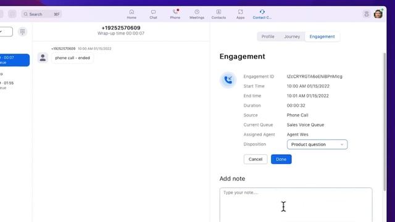
Task: Click the Wrap-up time 00:00:07 text
Action: (121, 33)
